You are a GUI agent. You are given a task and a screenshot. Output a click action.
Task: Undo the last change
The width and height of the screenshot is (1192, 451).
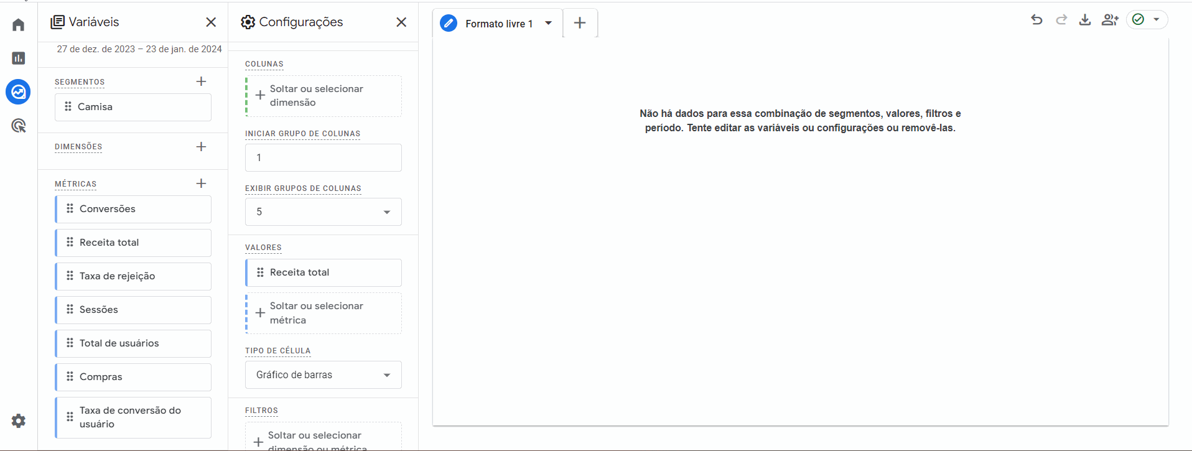1036,20
